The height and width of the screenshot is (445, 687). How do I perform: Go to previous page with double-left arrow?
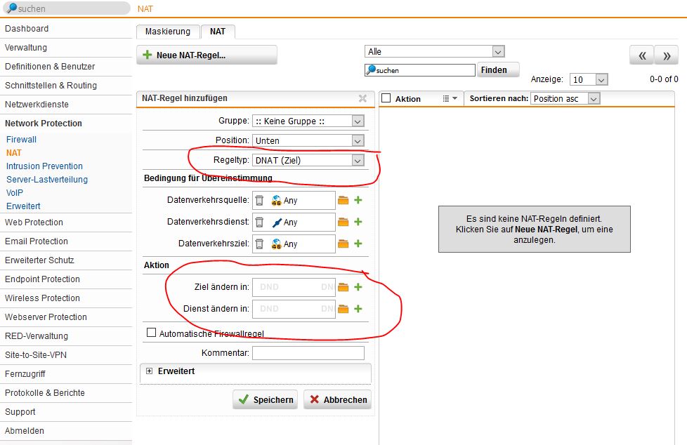click(641, 55)
